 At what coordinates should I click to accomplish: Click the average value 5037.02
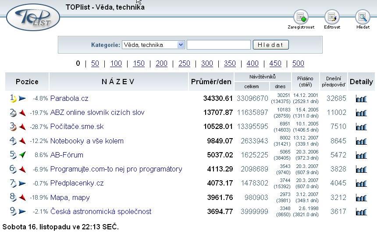(220, 155)
